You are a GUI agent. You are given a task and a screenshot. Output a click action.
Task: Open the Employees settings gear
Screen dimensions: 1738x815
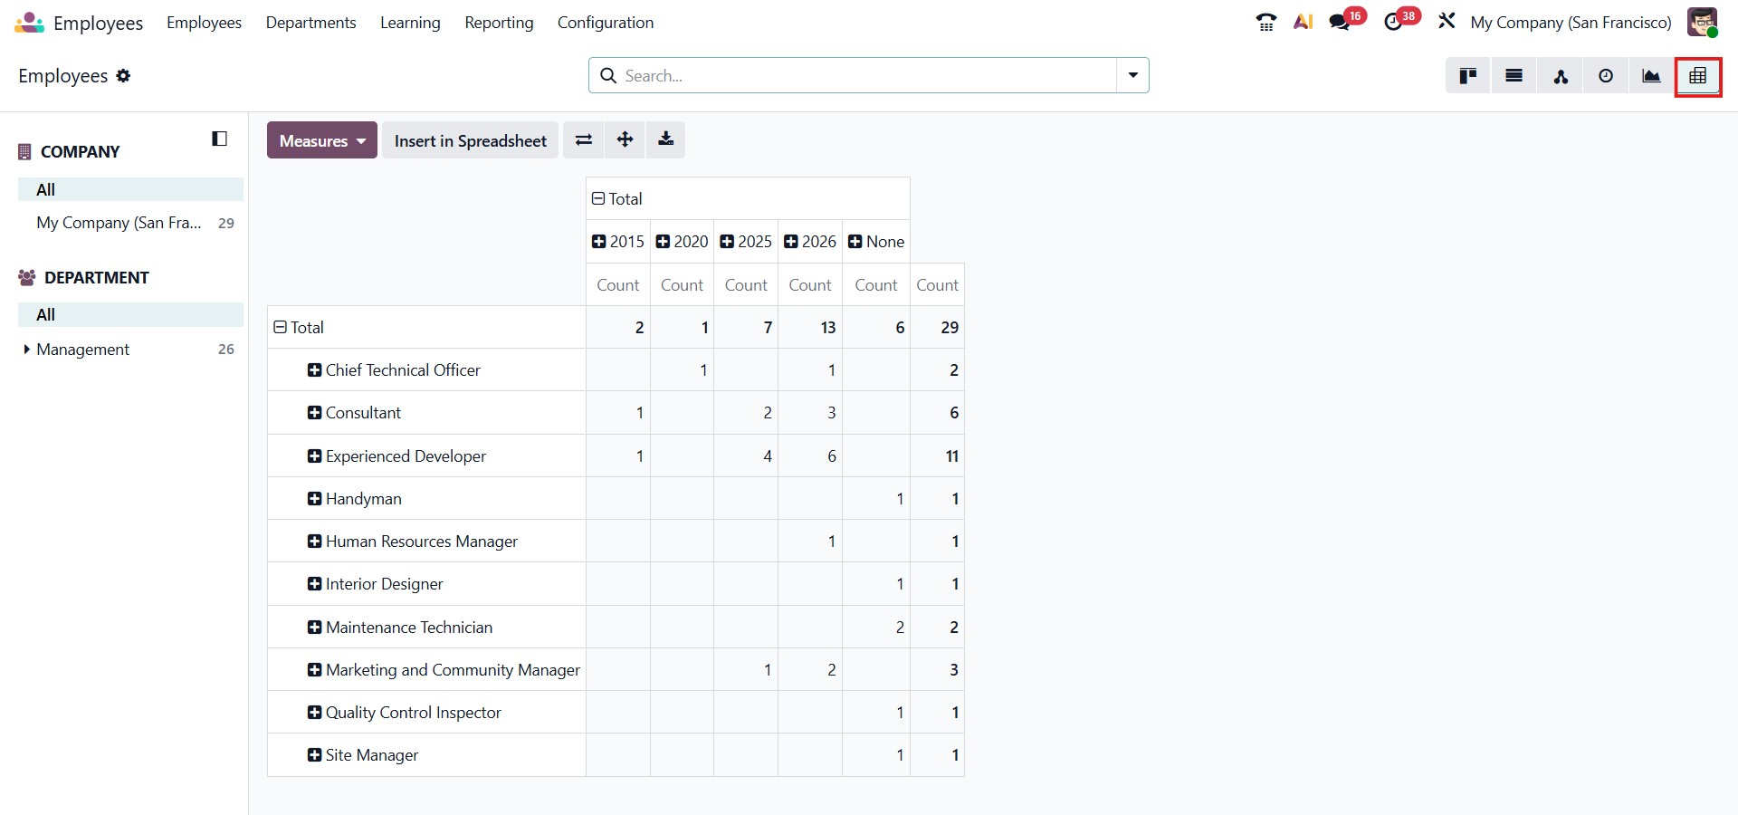123,76
